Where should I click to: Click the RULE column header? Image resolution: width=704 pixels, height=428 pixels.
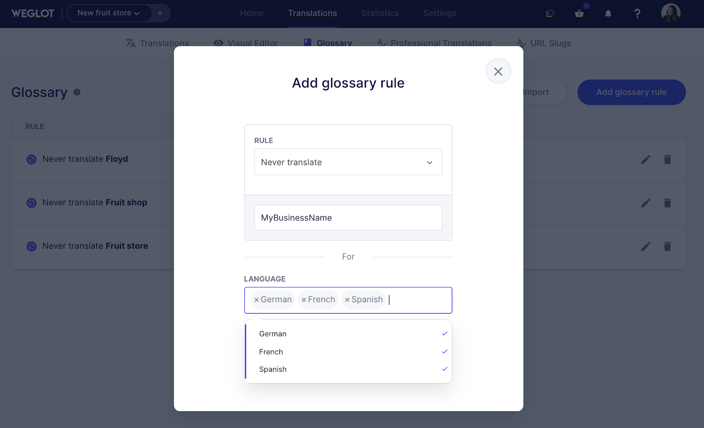coord(35,127)
